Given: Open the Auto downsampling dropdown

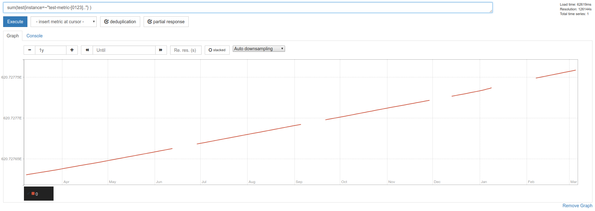Looking at the screenshot, I should point(259,49).
